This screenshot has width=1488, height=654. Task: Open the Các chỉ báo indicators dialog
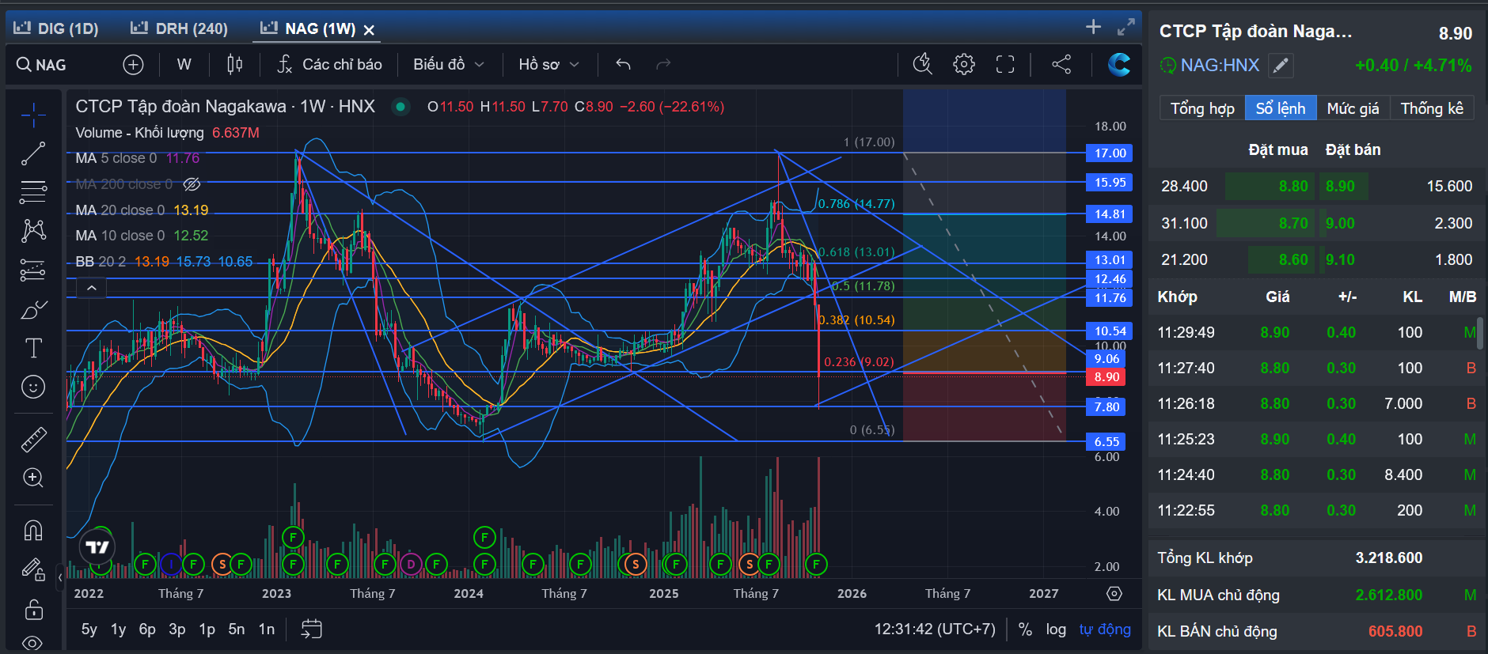(329, 65)
